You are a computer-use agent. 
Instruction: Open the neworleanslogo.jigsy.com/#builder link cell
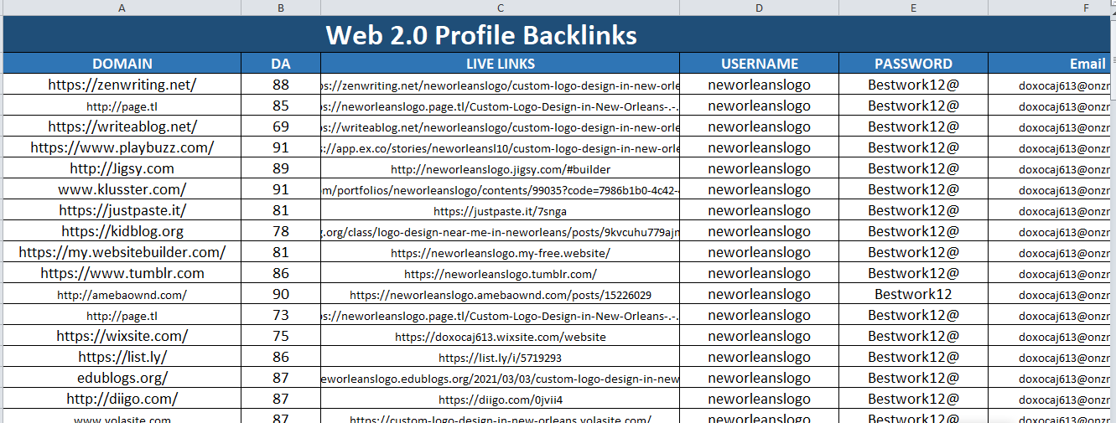pyautogui.click(x=501, y=168)
